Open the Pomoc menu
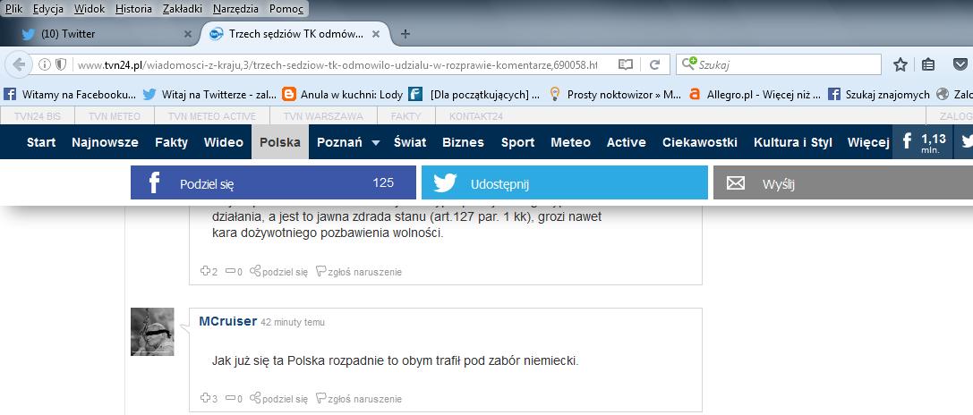The image size is (973, 415). pyautogui.click(x=286, y=9)
